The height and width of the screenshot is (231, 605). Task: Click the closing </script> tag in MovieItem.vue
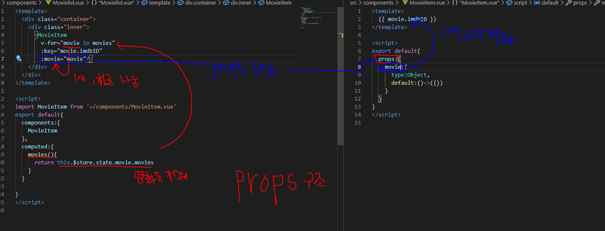point(387,114)
